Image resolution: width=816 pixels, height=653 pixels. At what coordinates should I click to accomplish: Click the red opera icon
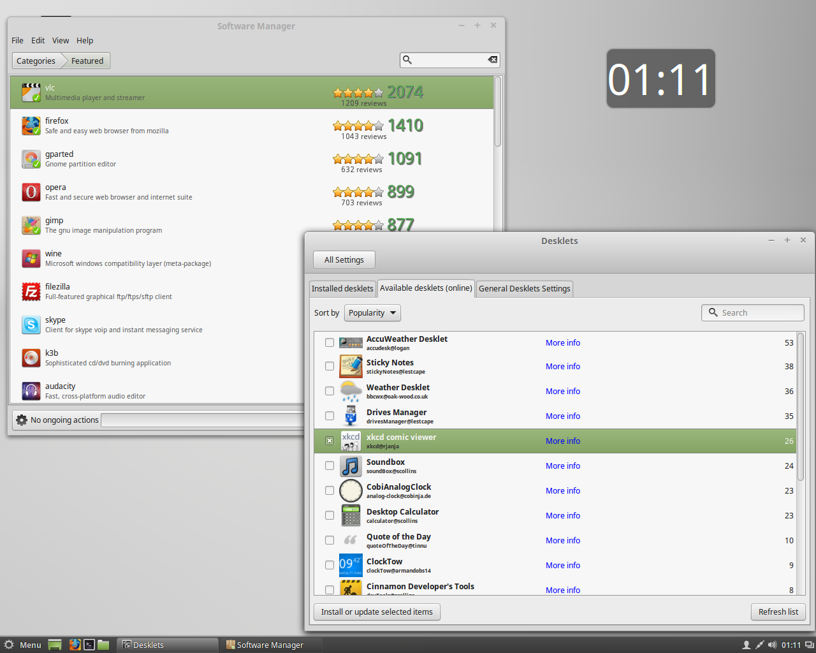point(31,192)
